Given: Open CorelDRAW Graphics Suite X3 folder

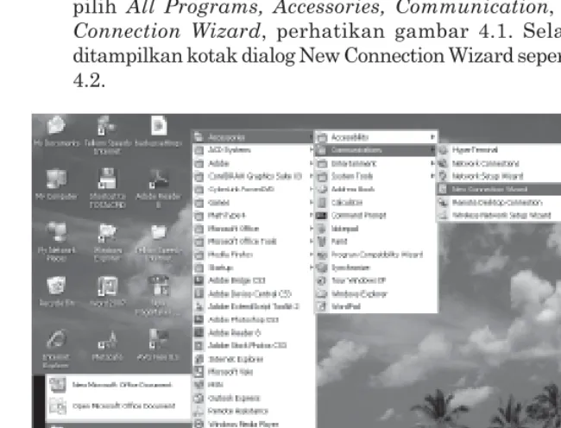Looking at the screenshot, I should click(x=254, y=176).
